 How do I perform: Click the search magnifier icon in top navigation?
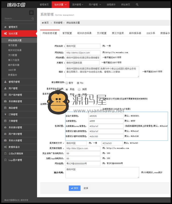[x=137, y=5]
